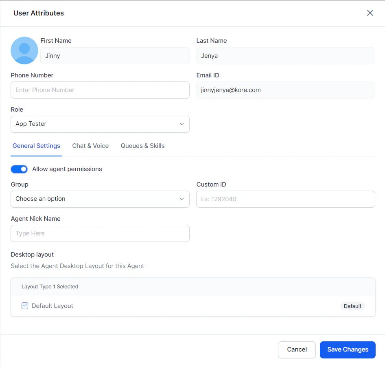Open the Role selector showing App Tester

coord(100,124)
